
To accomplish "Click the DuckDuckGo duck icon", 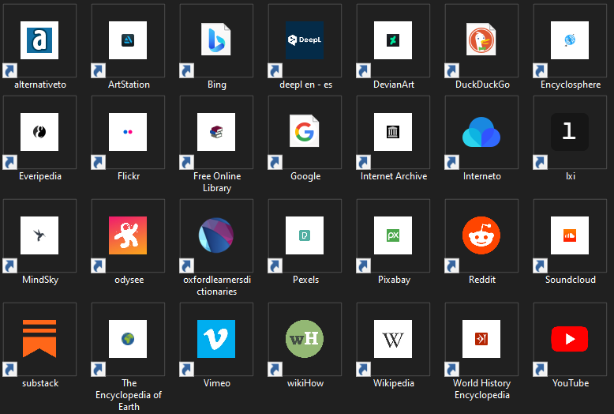I will point(481,40).
